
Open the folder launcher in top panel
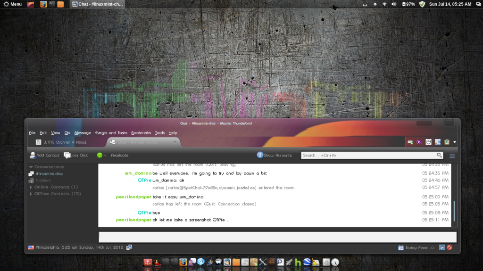tap(60, 4)
